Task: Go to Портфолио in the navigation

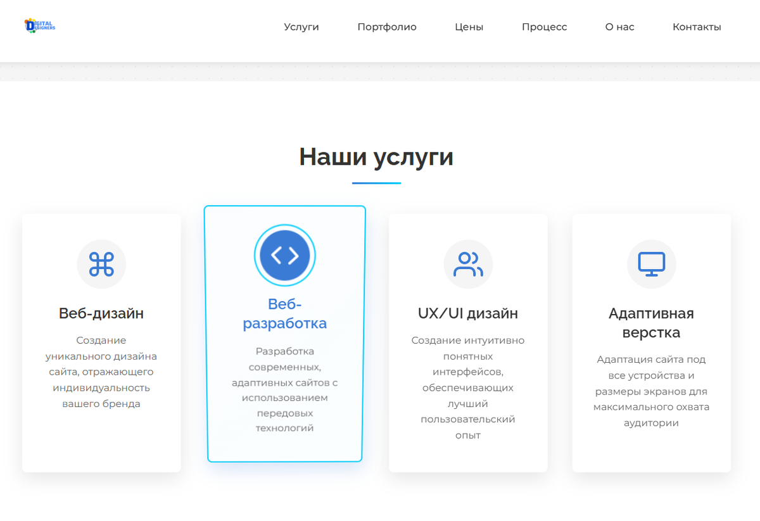Action: (x=387, y=27)
